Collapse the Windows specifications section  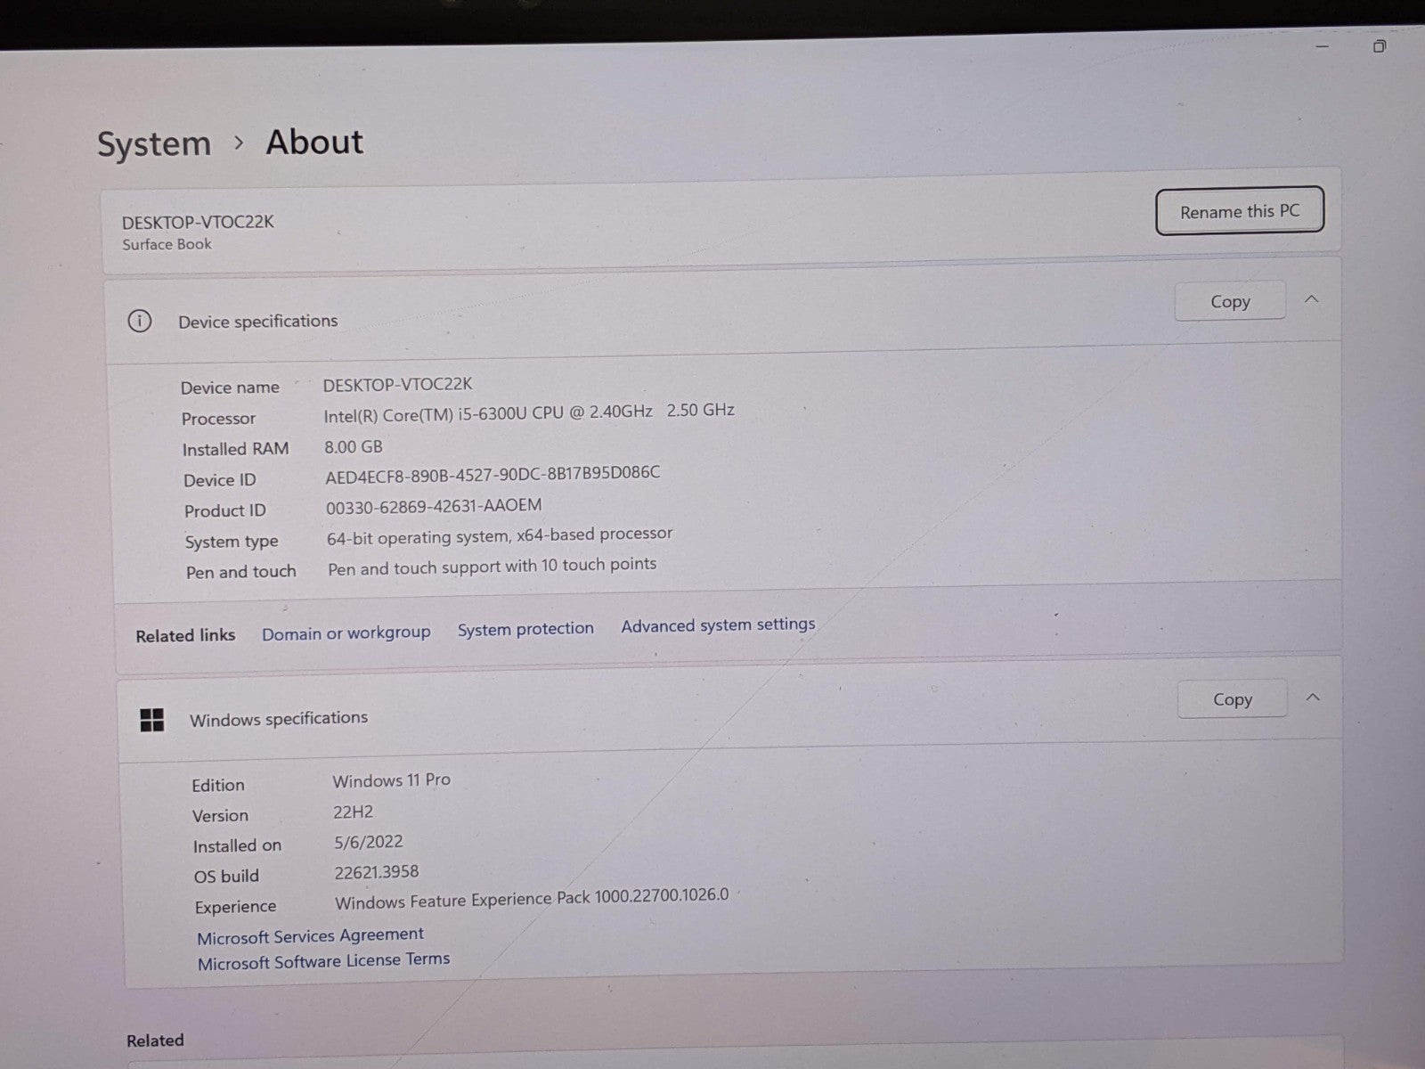click(1312, 698)
